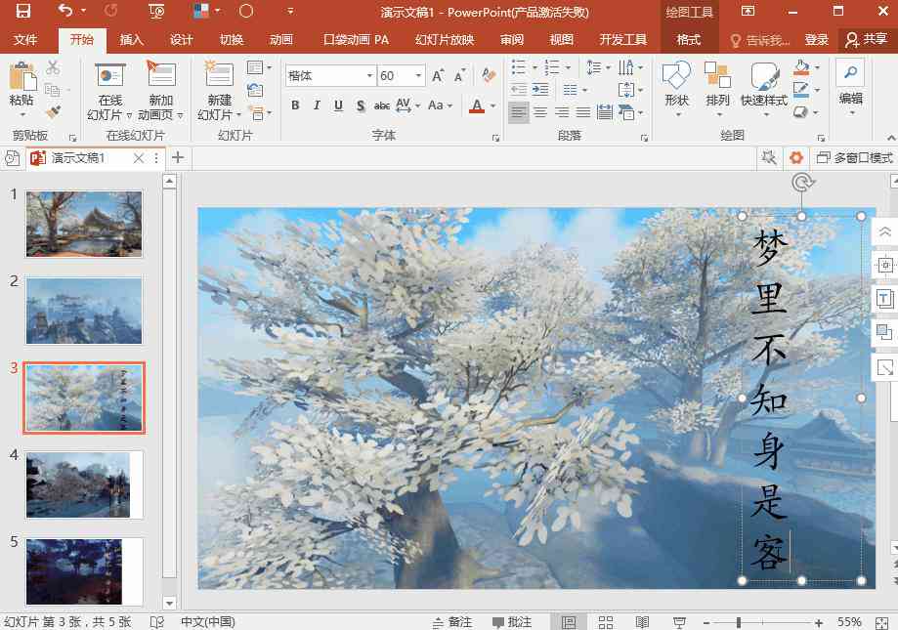This screenshot has height=630, width=898.
Task: Justify the paragraph text
Action: [x=583, y=111]
